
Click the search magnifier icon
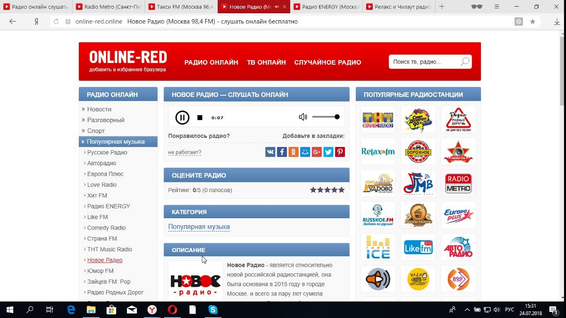pyautogui.click(x=465, y=62)
